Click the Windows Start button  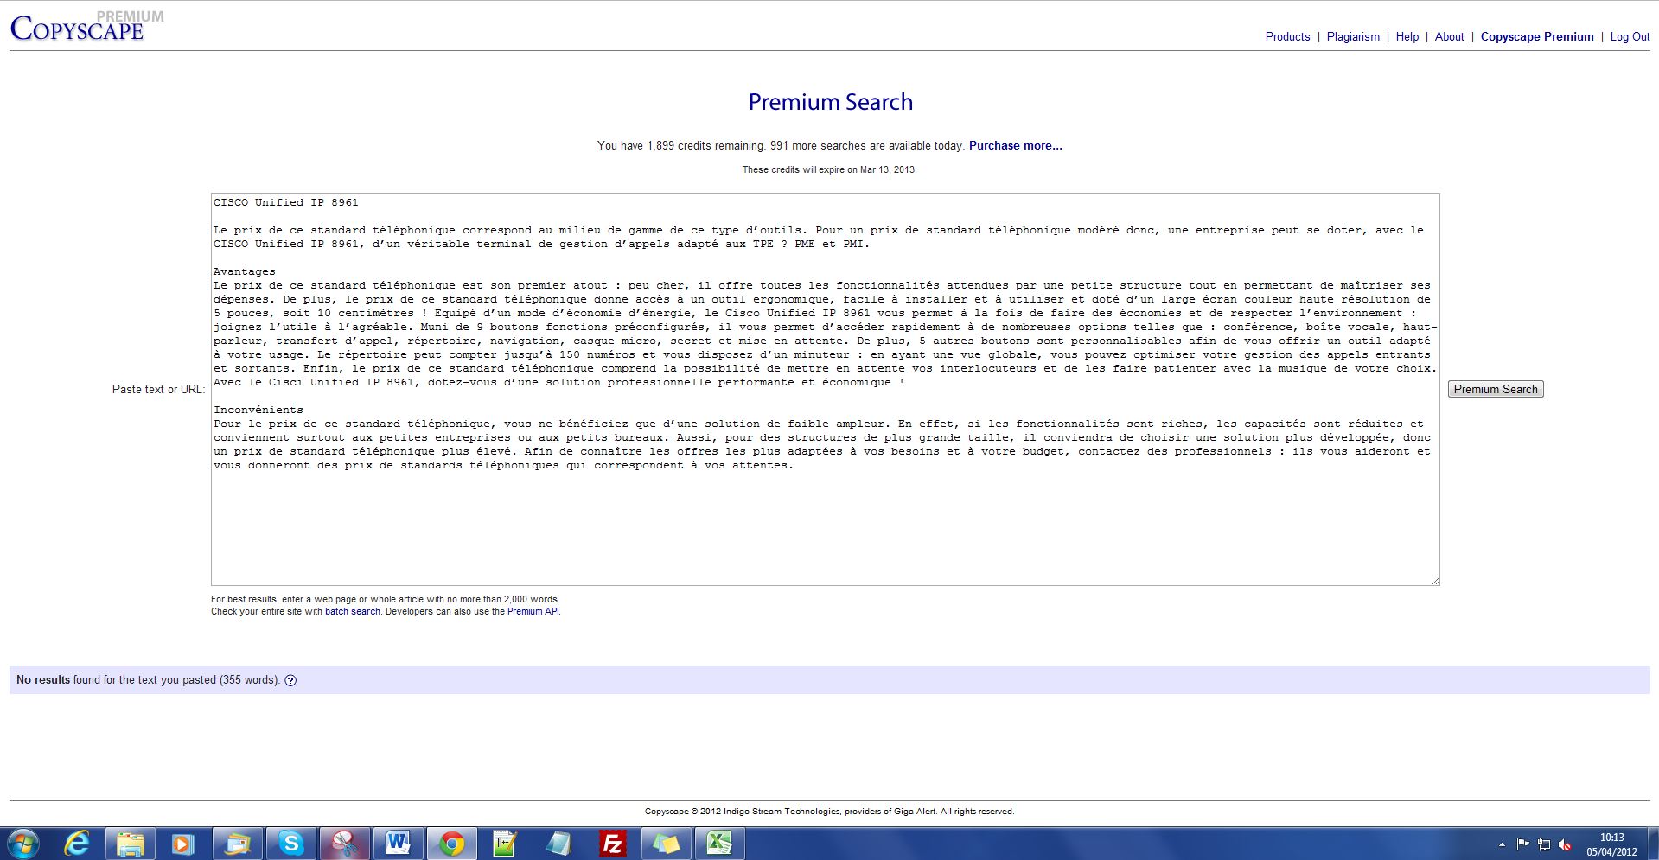point(23,844)
